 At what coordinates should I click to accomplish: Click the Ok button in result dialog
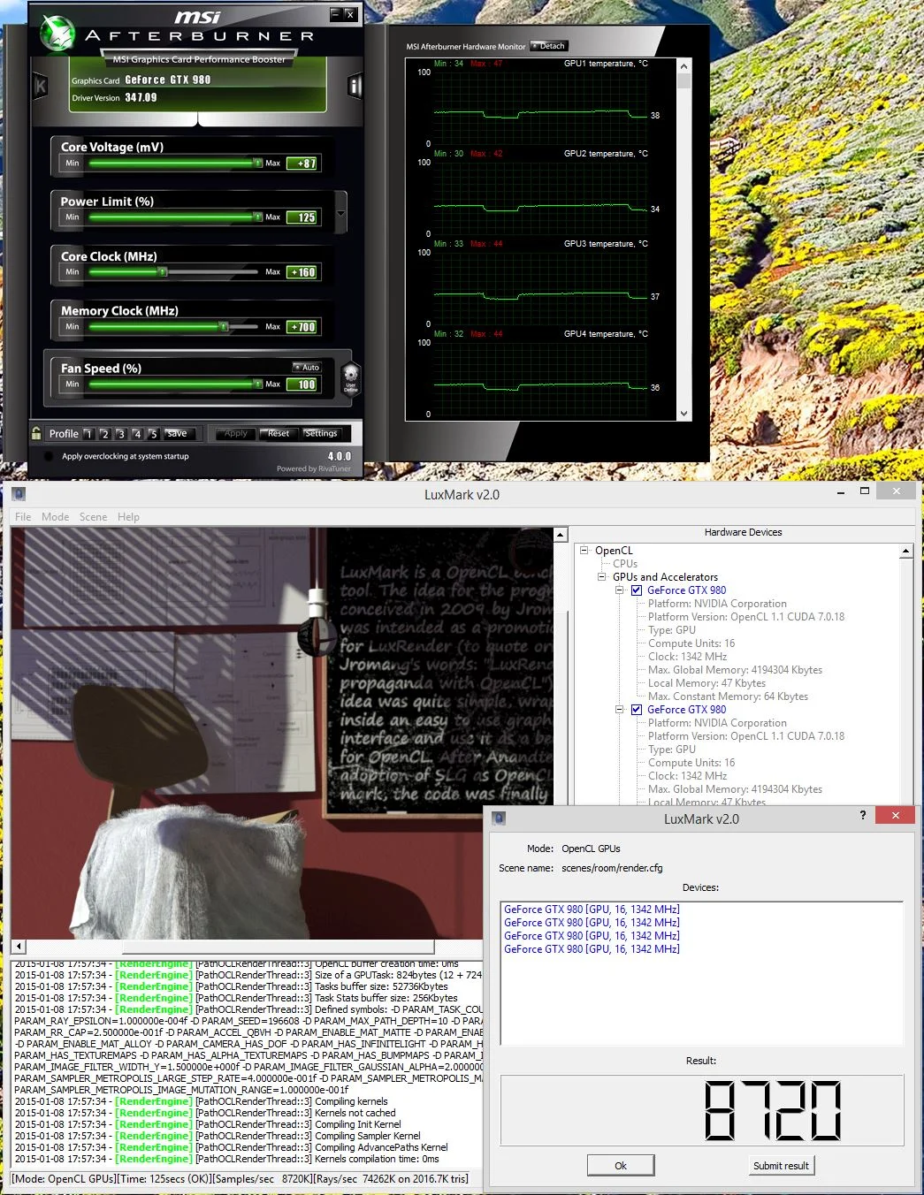(x=621, y=1166)
